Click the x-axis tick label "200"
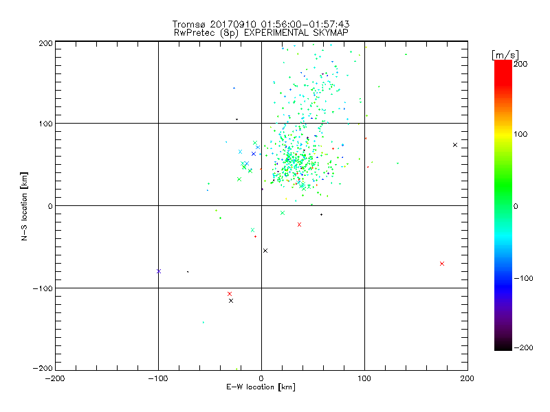Viewport: 550px width, 412px height. point(467,378)
